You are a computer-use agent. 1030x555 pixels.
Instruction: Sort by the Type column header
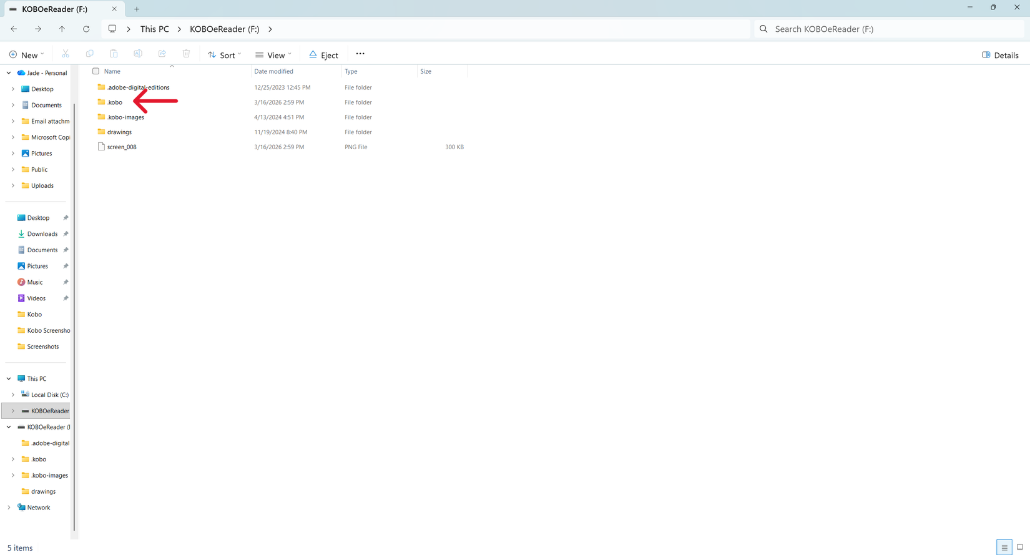point(351,71)
